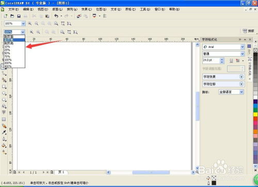Click the underline style icon in the docker
The image size is (258, 187).
pyautogui.click(x=231, y=60)
